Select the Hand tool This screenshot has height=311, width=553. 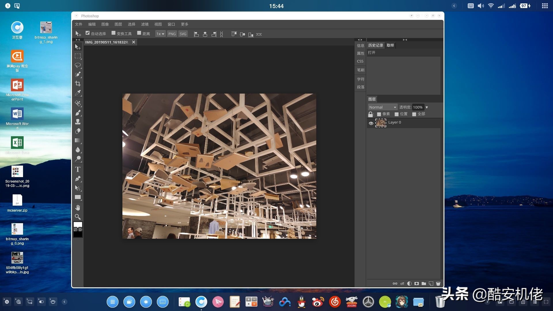(78, 208)
